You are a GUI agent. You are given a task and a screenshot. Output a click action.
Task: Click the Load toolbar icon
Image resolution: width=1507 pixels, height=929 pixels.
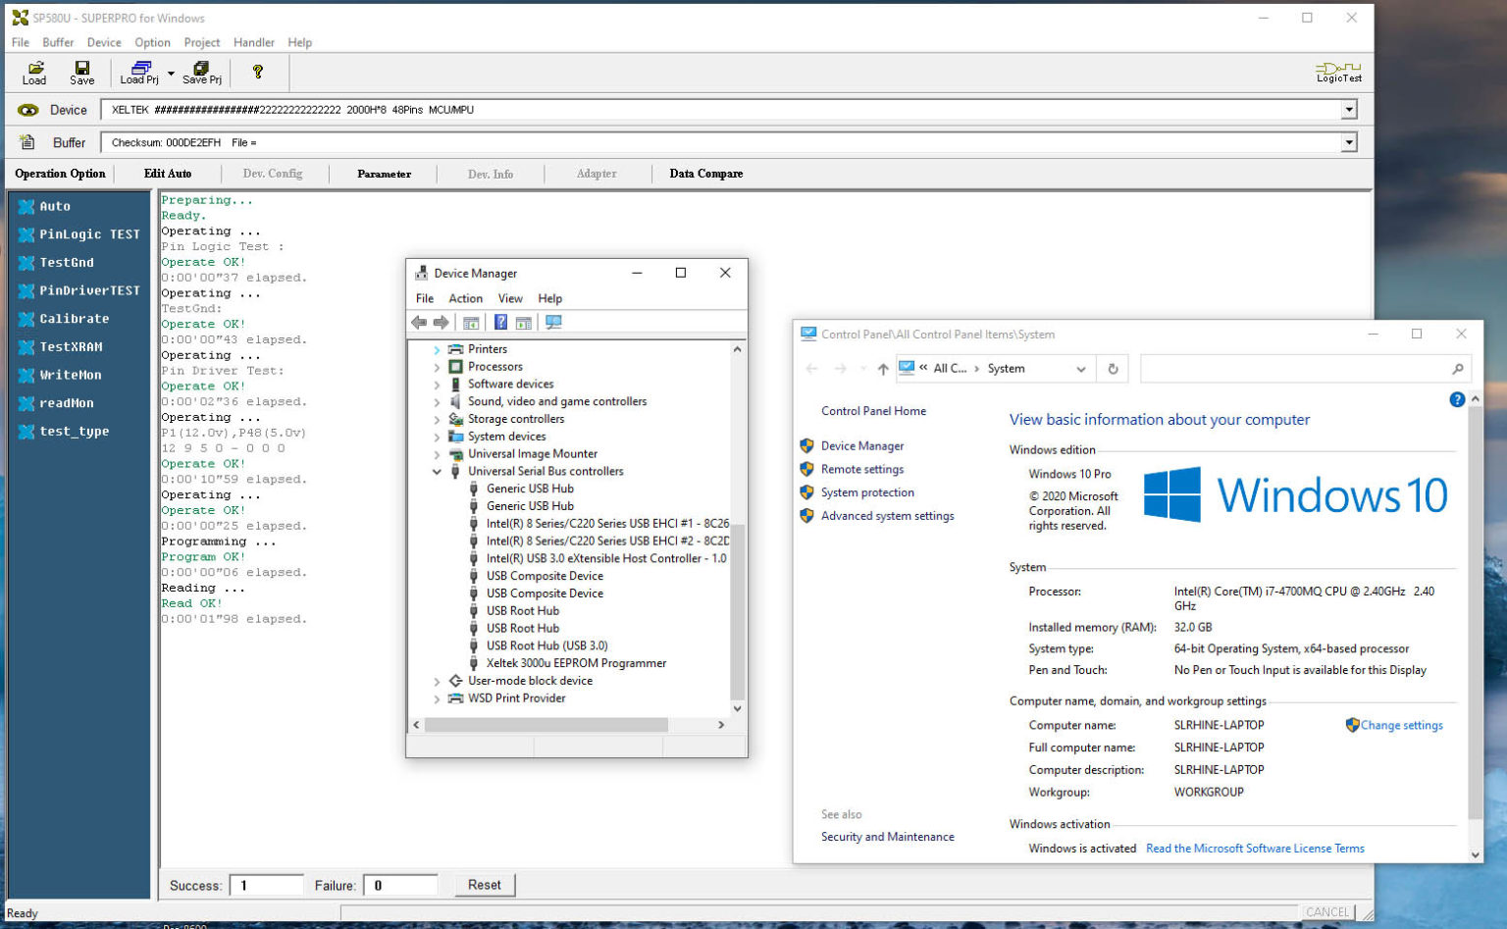[x=34, y=73]
